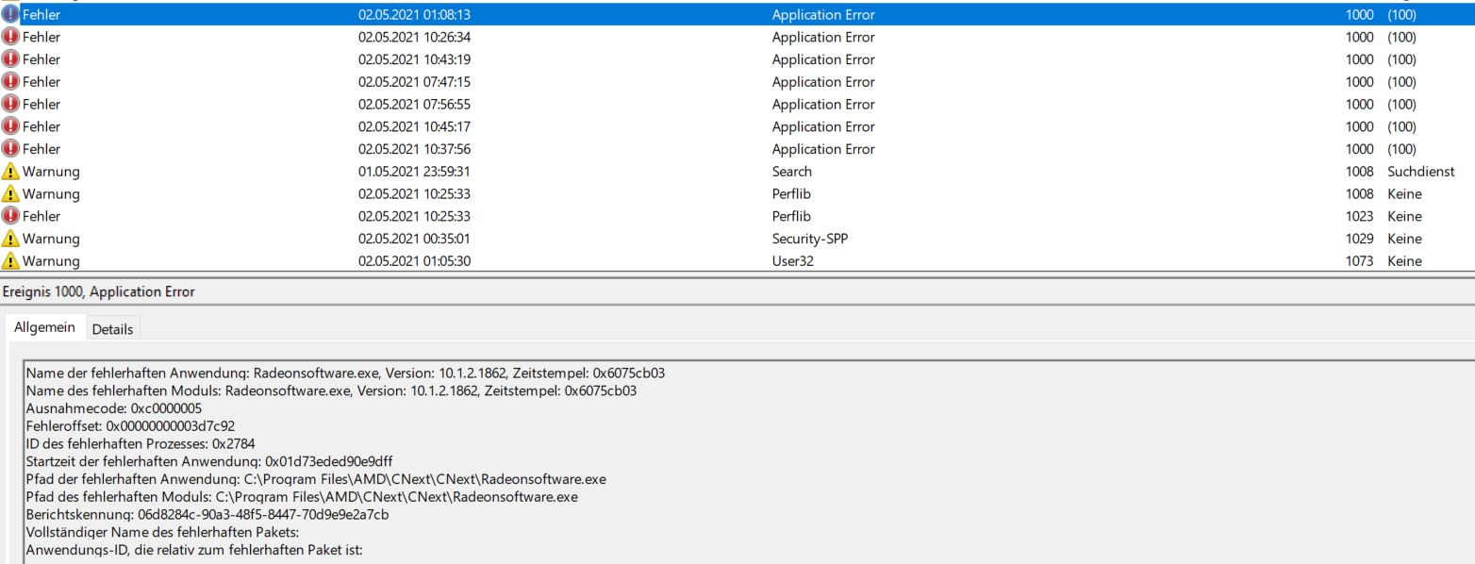Viewport: 1475px width, 564px height.
Task: Click the Startzeit der fehlerhaften Anwendung line
Action: (209, 461)
